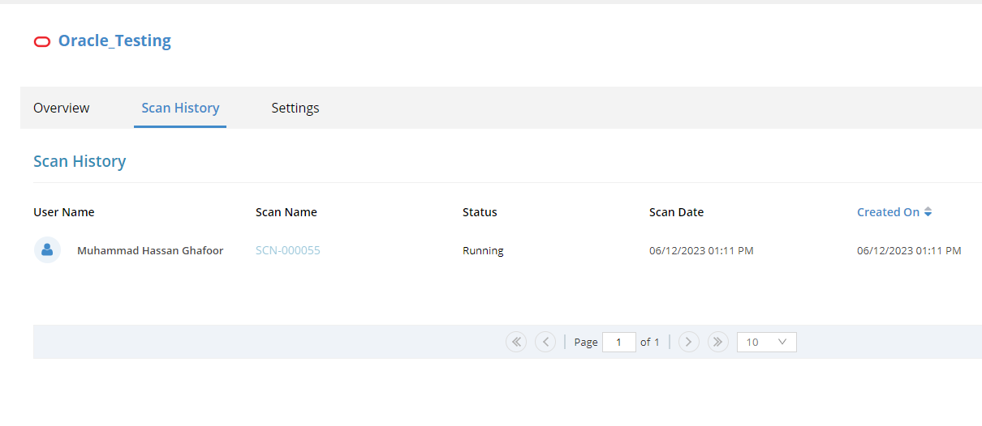Open the page size dropdown showing 10

coord(766,342)
